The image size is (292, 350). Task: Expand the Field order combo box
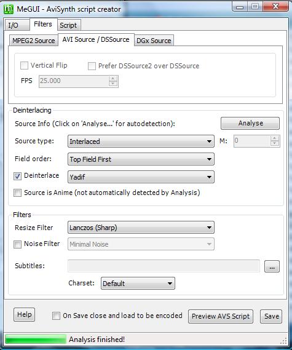pos(141,159)
